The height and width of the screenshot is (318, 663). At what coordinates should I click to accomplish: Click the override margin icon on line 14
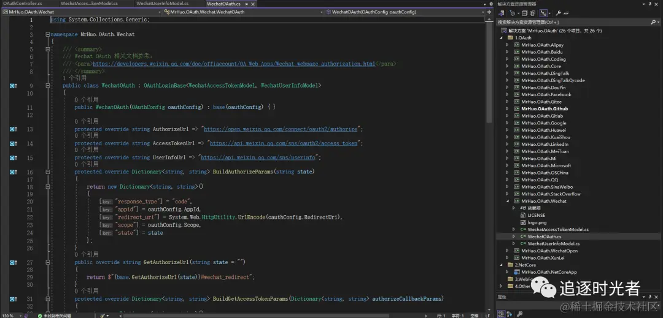14,143
